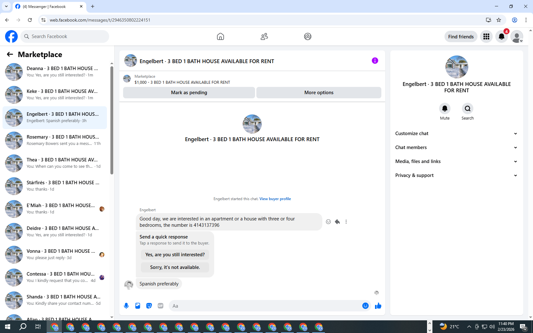Open Vonna conversation
Viewport: 533px width, 333px height.
pos(55,255)
